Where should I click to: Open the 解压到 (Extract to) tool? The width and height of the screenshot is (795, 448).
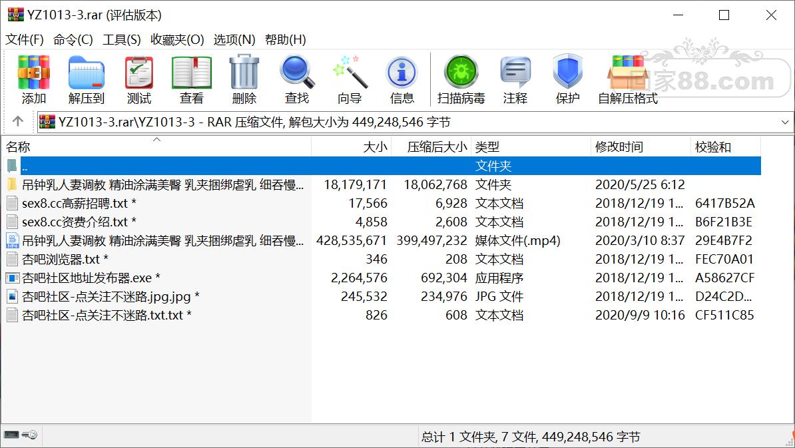86,80
